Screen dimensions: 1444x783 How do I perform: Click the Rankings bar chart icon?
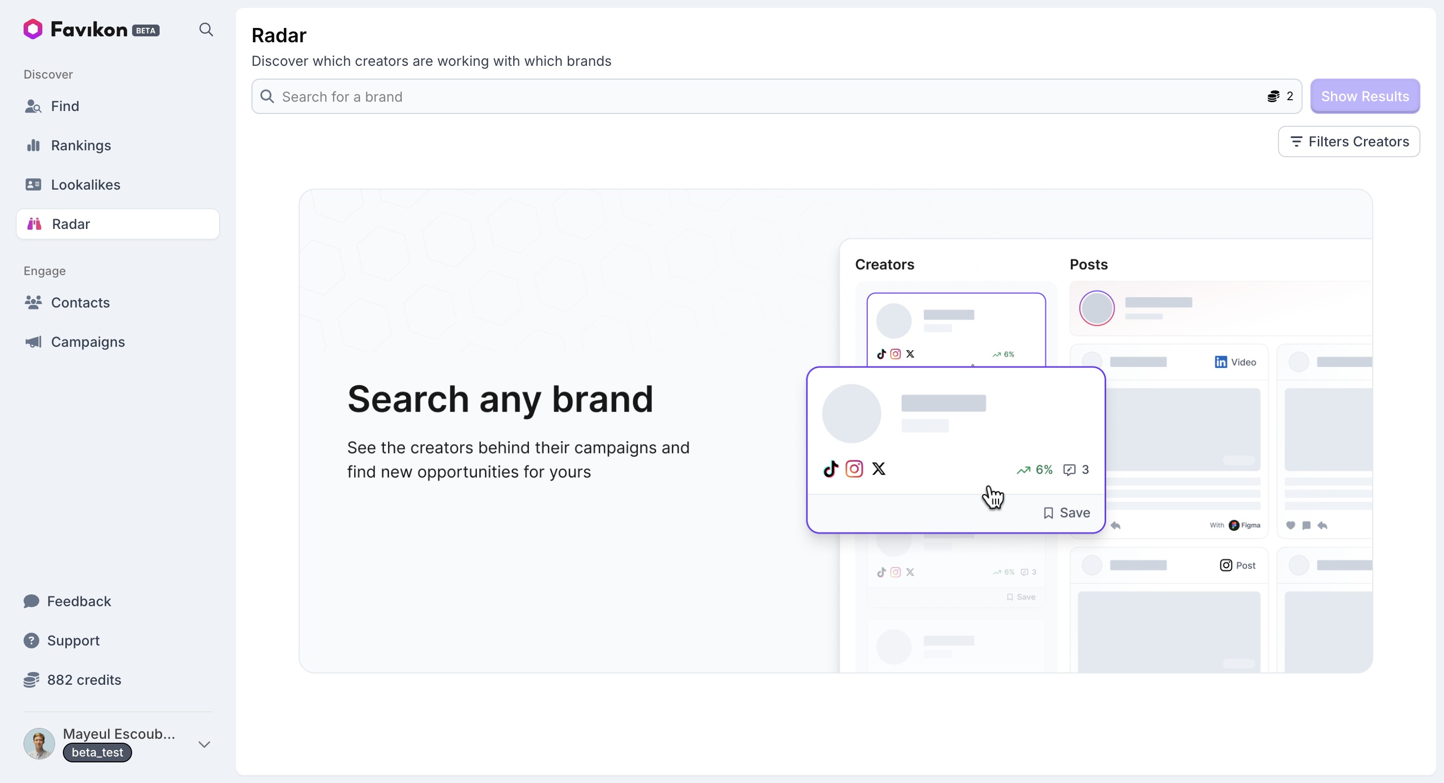33,146
